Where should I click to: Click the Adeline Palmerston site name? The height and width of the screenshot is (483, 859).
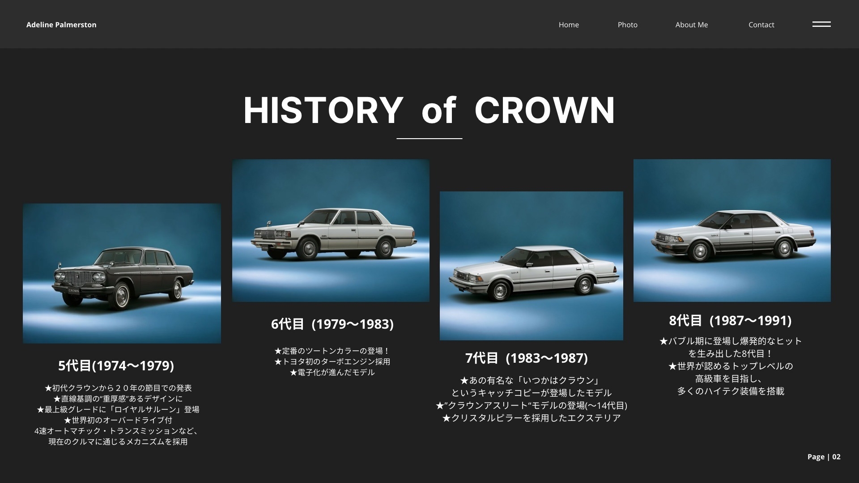[x=61, y=25]
